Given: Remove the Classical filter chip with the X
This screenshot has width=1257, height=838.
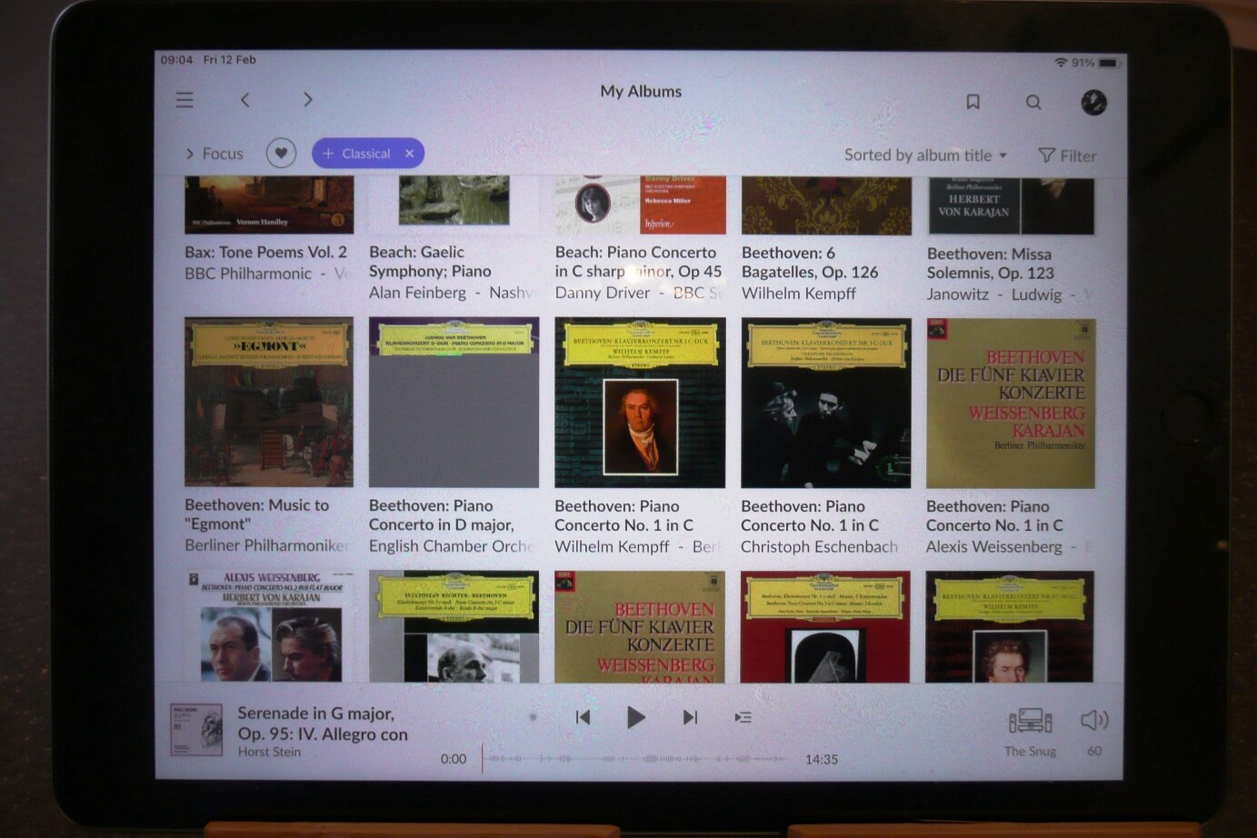Looking at the screenshot, I should (x=409, y=154).
